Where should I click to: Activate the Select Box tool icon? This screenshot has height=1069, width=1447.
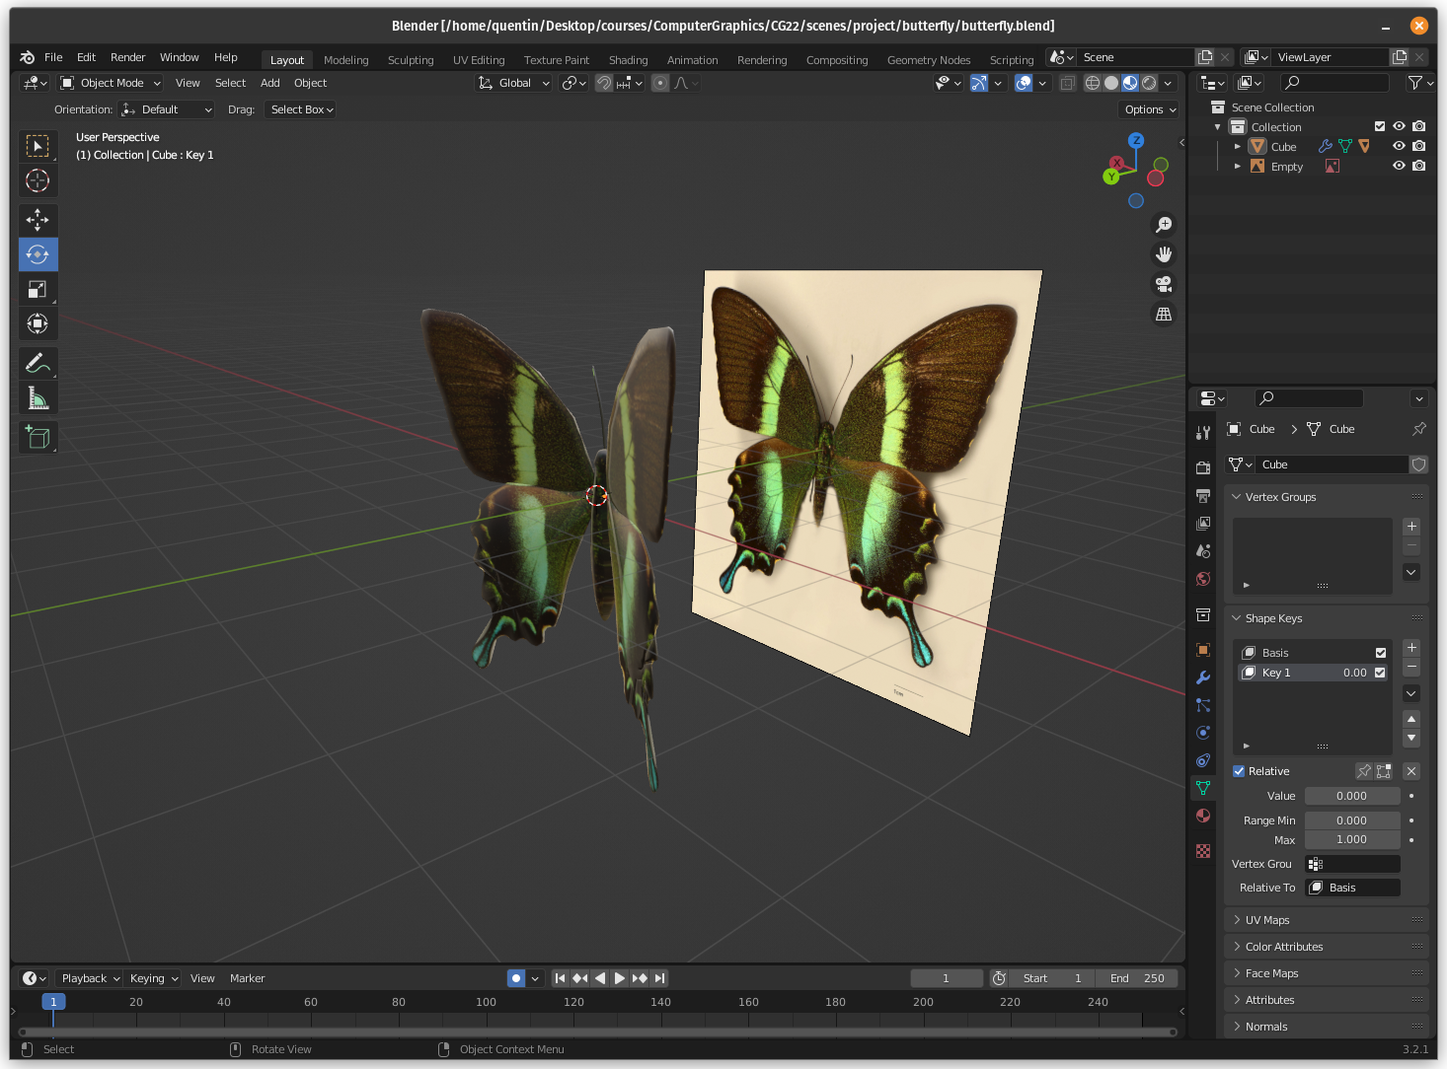[38, 146]
